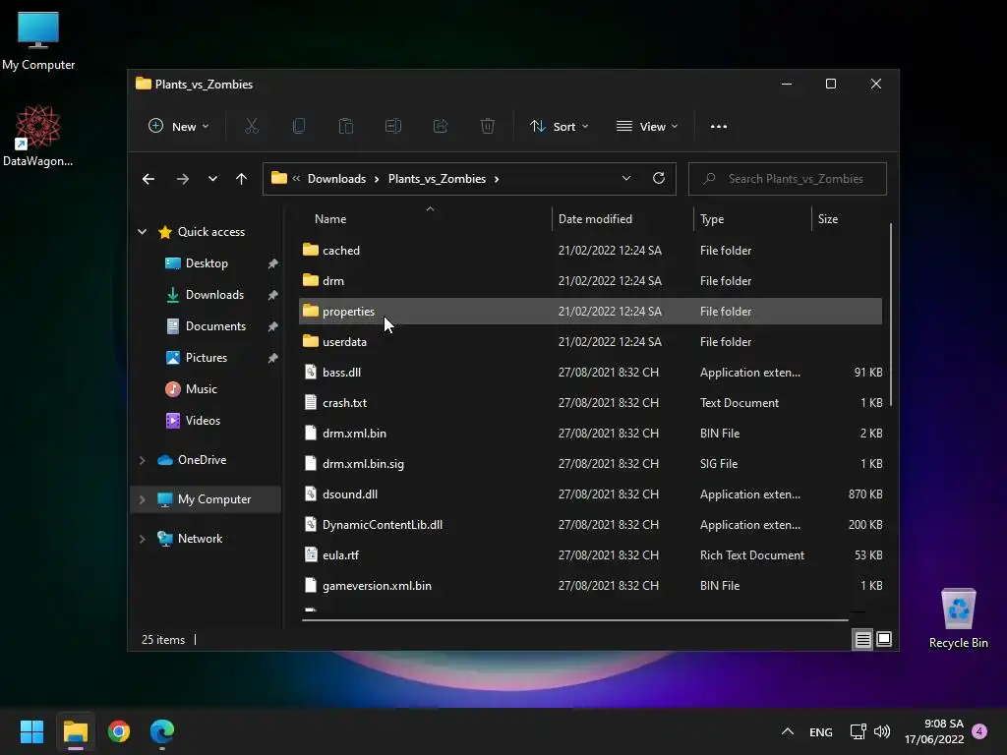This screenshot has height=755, width=1007.
Task: Open the volume speaker tray icon
Action: pos(882,731)
